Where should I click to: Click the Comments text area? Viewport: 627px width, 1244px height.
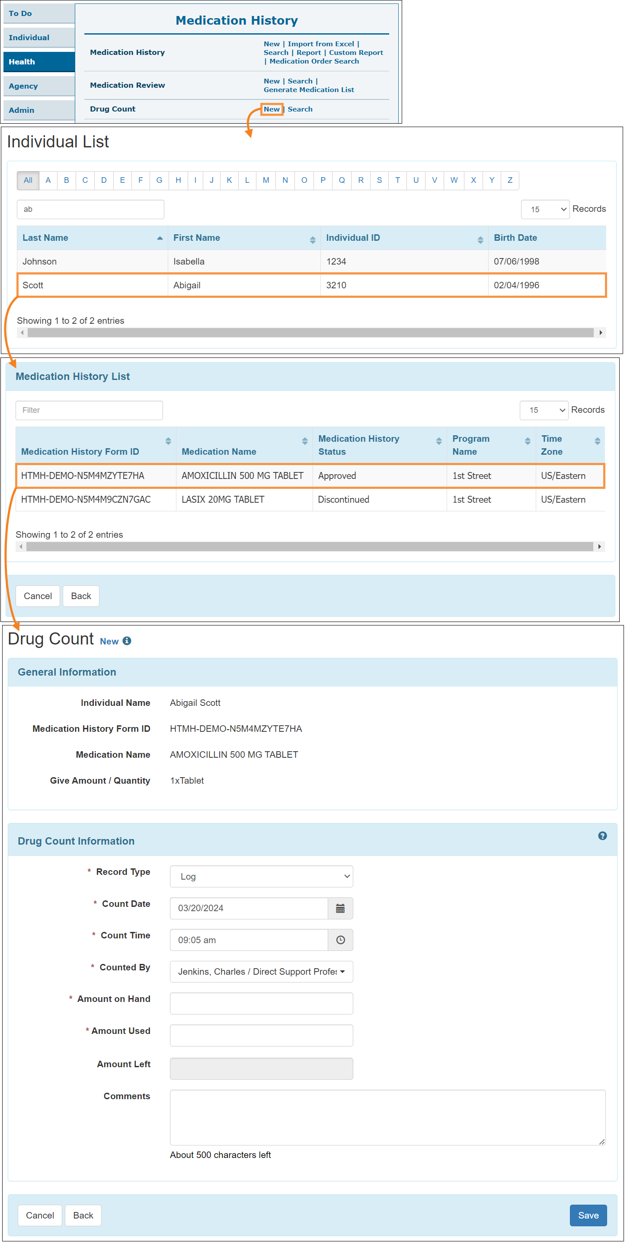click(387, 1118)
